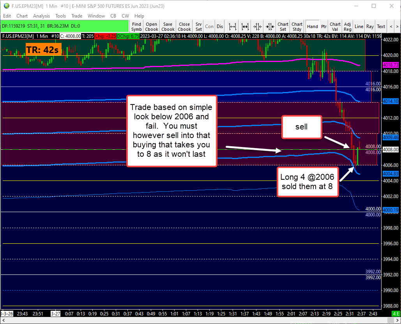Select the Line drawing tool

pos(359,26)
